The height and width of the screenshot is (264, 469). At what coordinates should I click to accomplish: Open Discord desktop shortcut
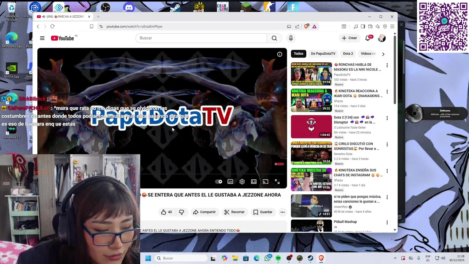point(129,7)
